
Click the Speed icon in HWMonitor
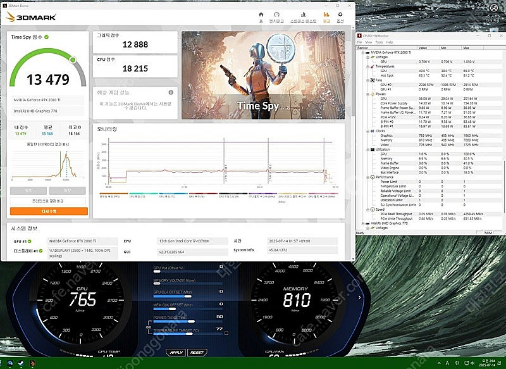(x=373, y=210)
